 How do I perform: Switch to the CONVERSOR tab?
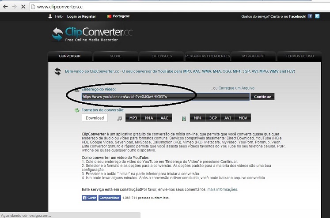tap(70, 56)
